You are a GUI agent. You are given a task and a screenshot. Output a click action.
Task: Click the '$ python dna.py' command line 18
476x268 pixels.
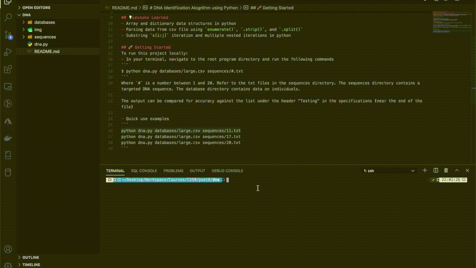[182, 71]
